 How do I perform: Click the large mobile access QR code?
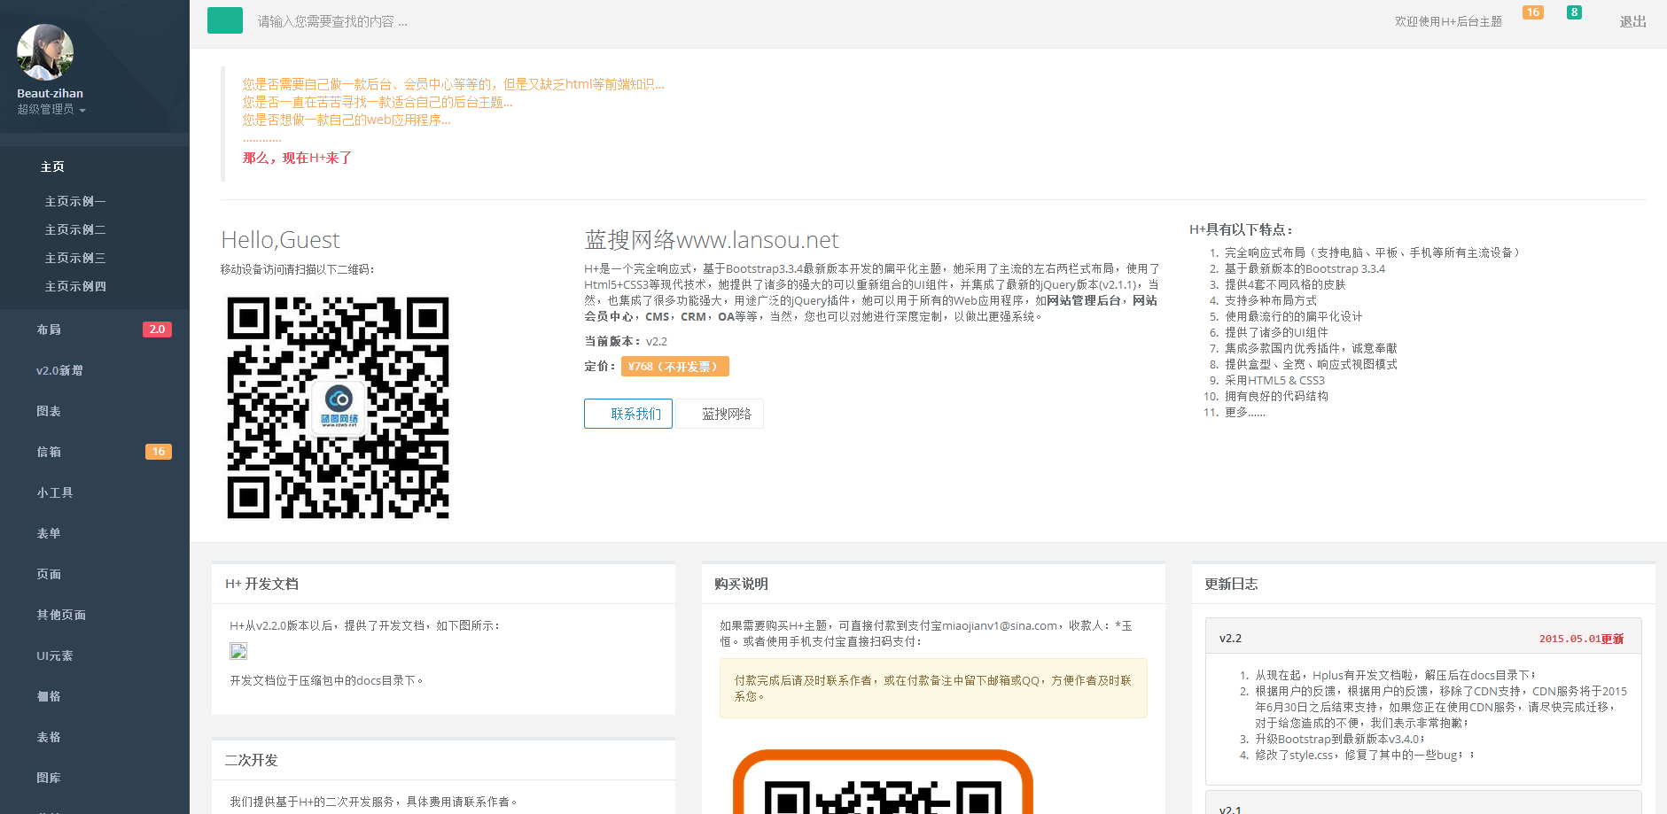(x=338, y=407)
